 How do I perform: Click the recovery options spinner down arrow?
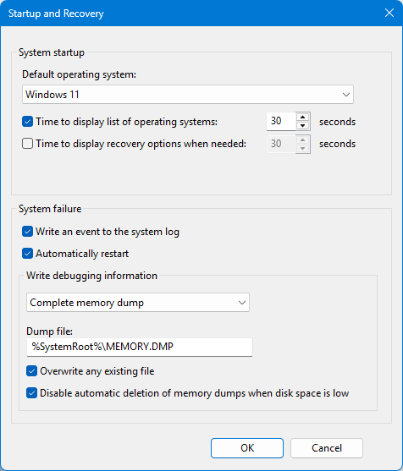[x=303, y=148]
